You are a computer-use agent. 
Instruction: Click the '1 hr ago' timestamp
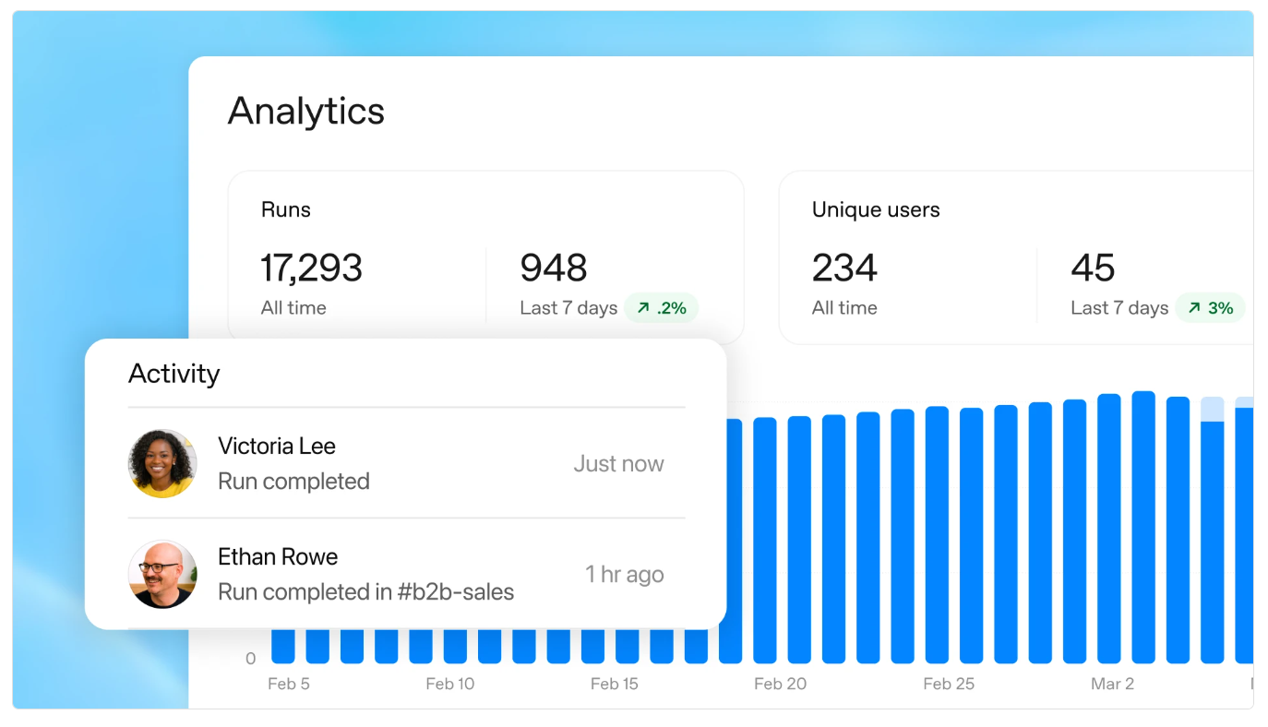pos(624,574)
